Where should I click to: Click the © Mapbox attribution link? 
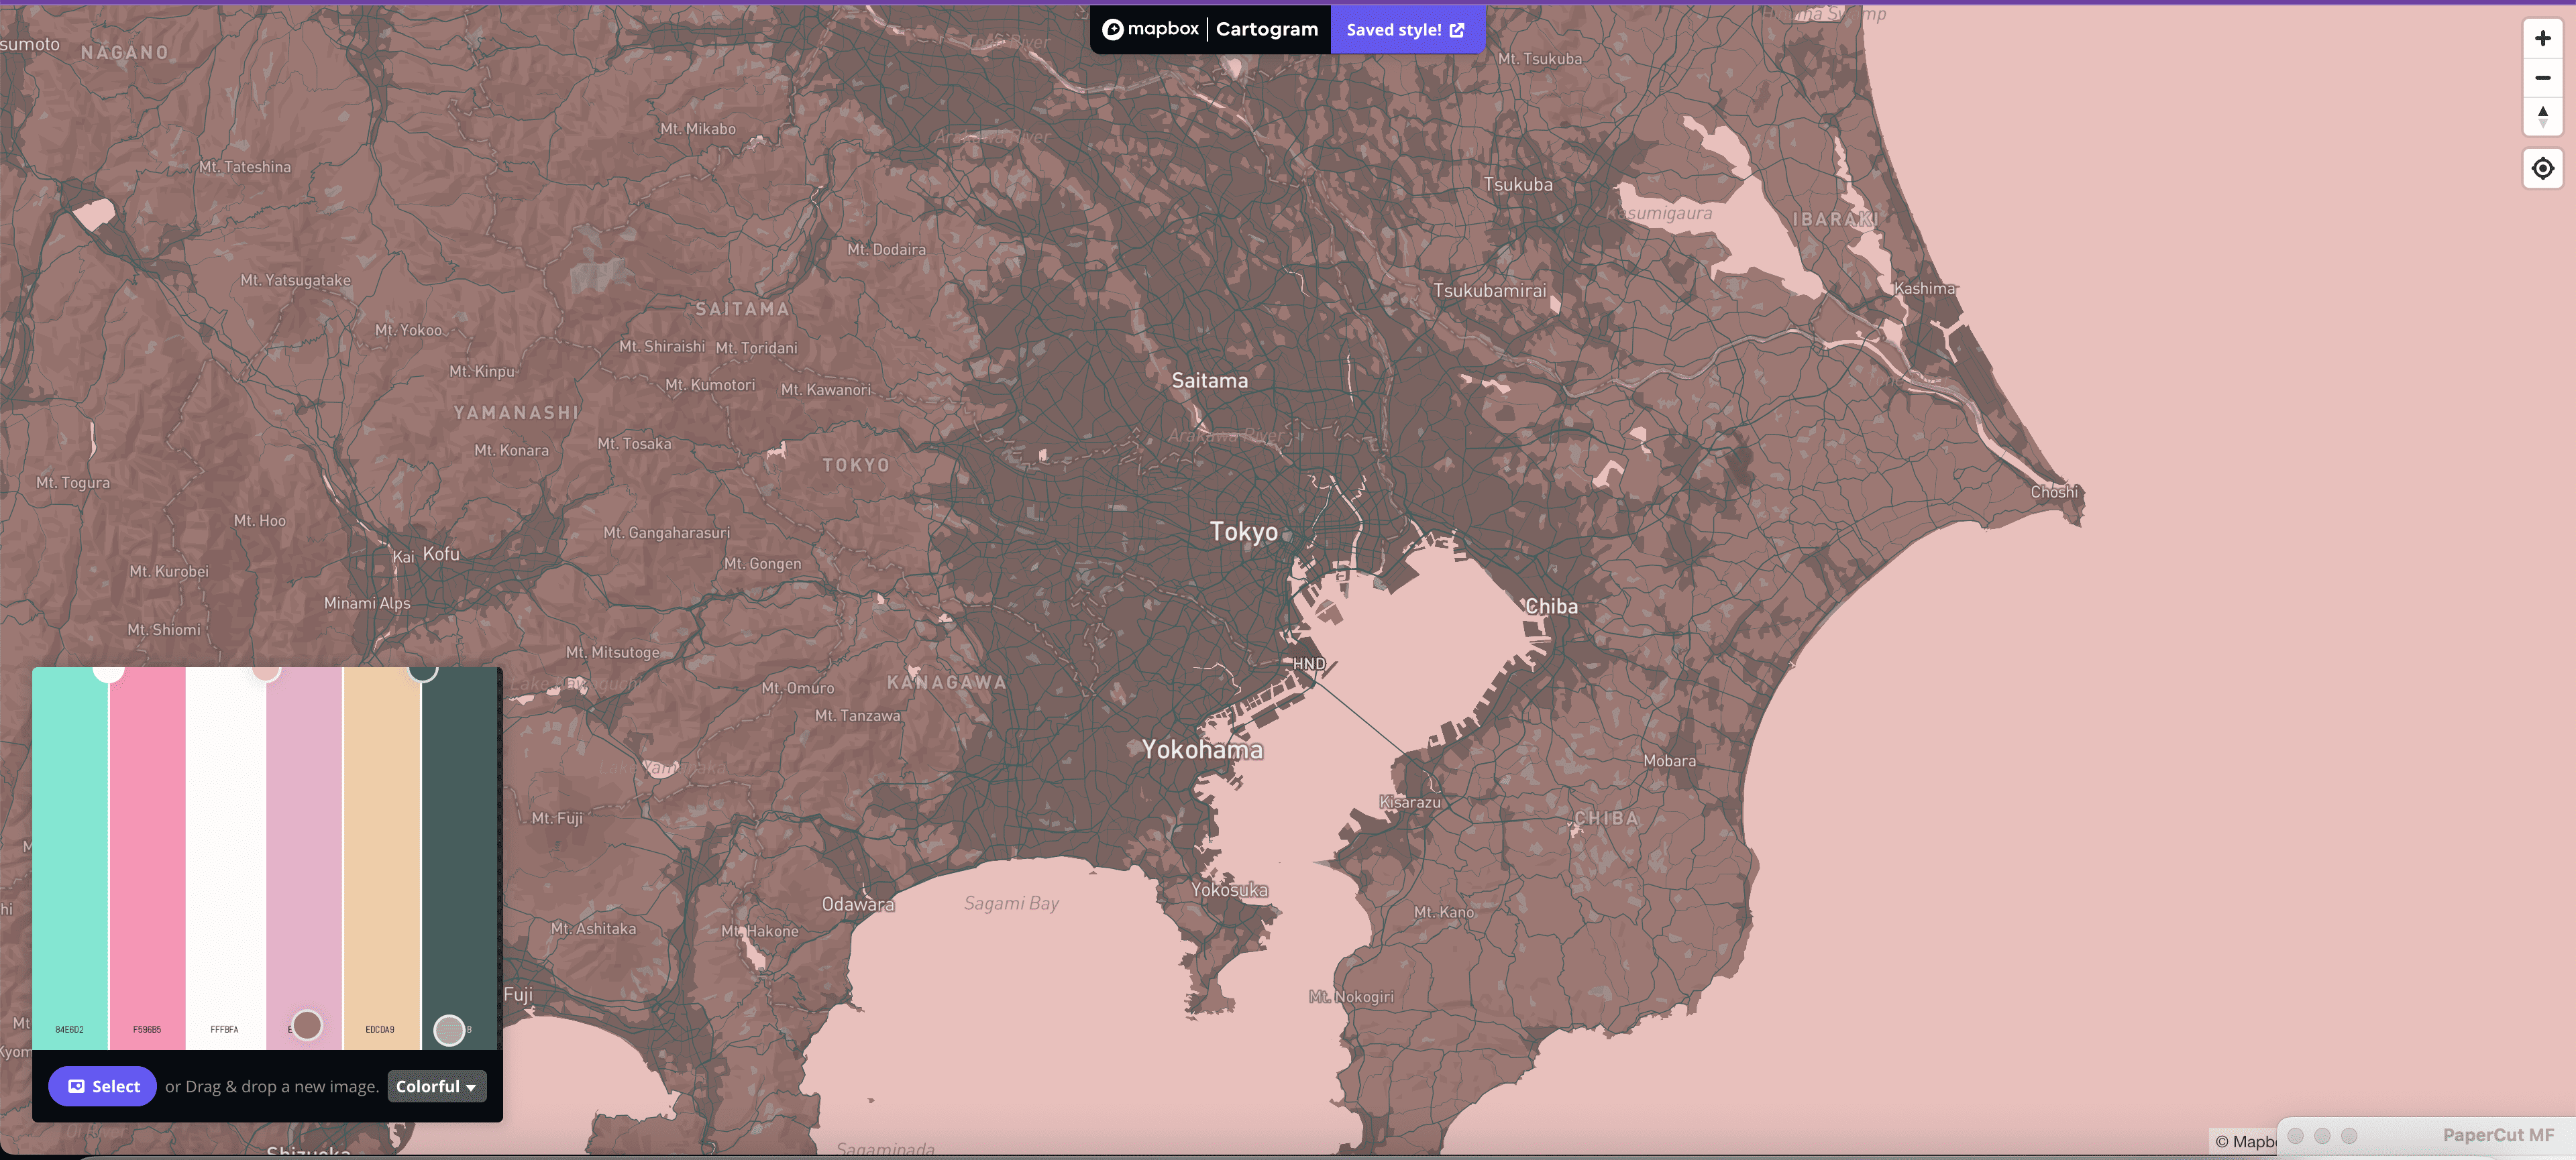2245,1141
